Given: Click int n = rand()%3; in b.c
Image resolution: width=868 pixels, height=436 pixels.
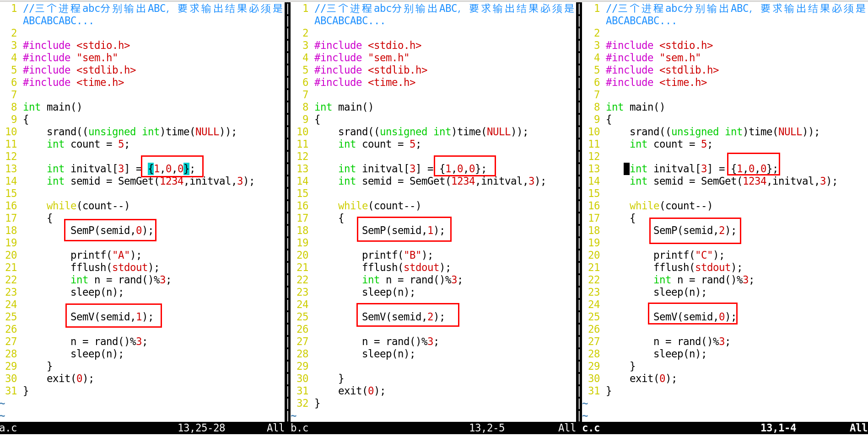Looking at the screenshot, I should (x=412, y=280).
